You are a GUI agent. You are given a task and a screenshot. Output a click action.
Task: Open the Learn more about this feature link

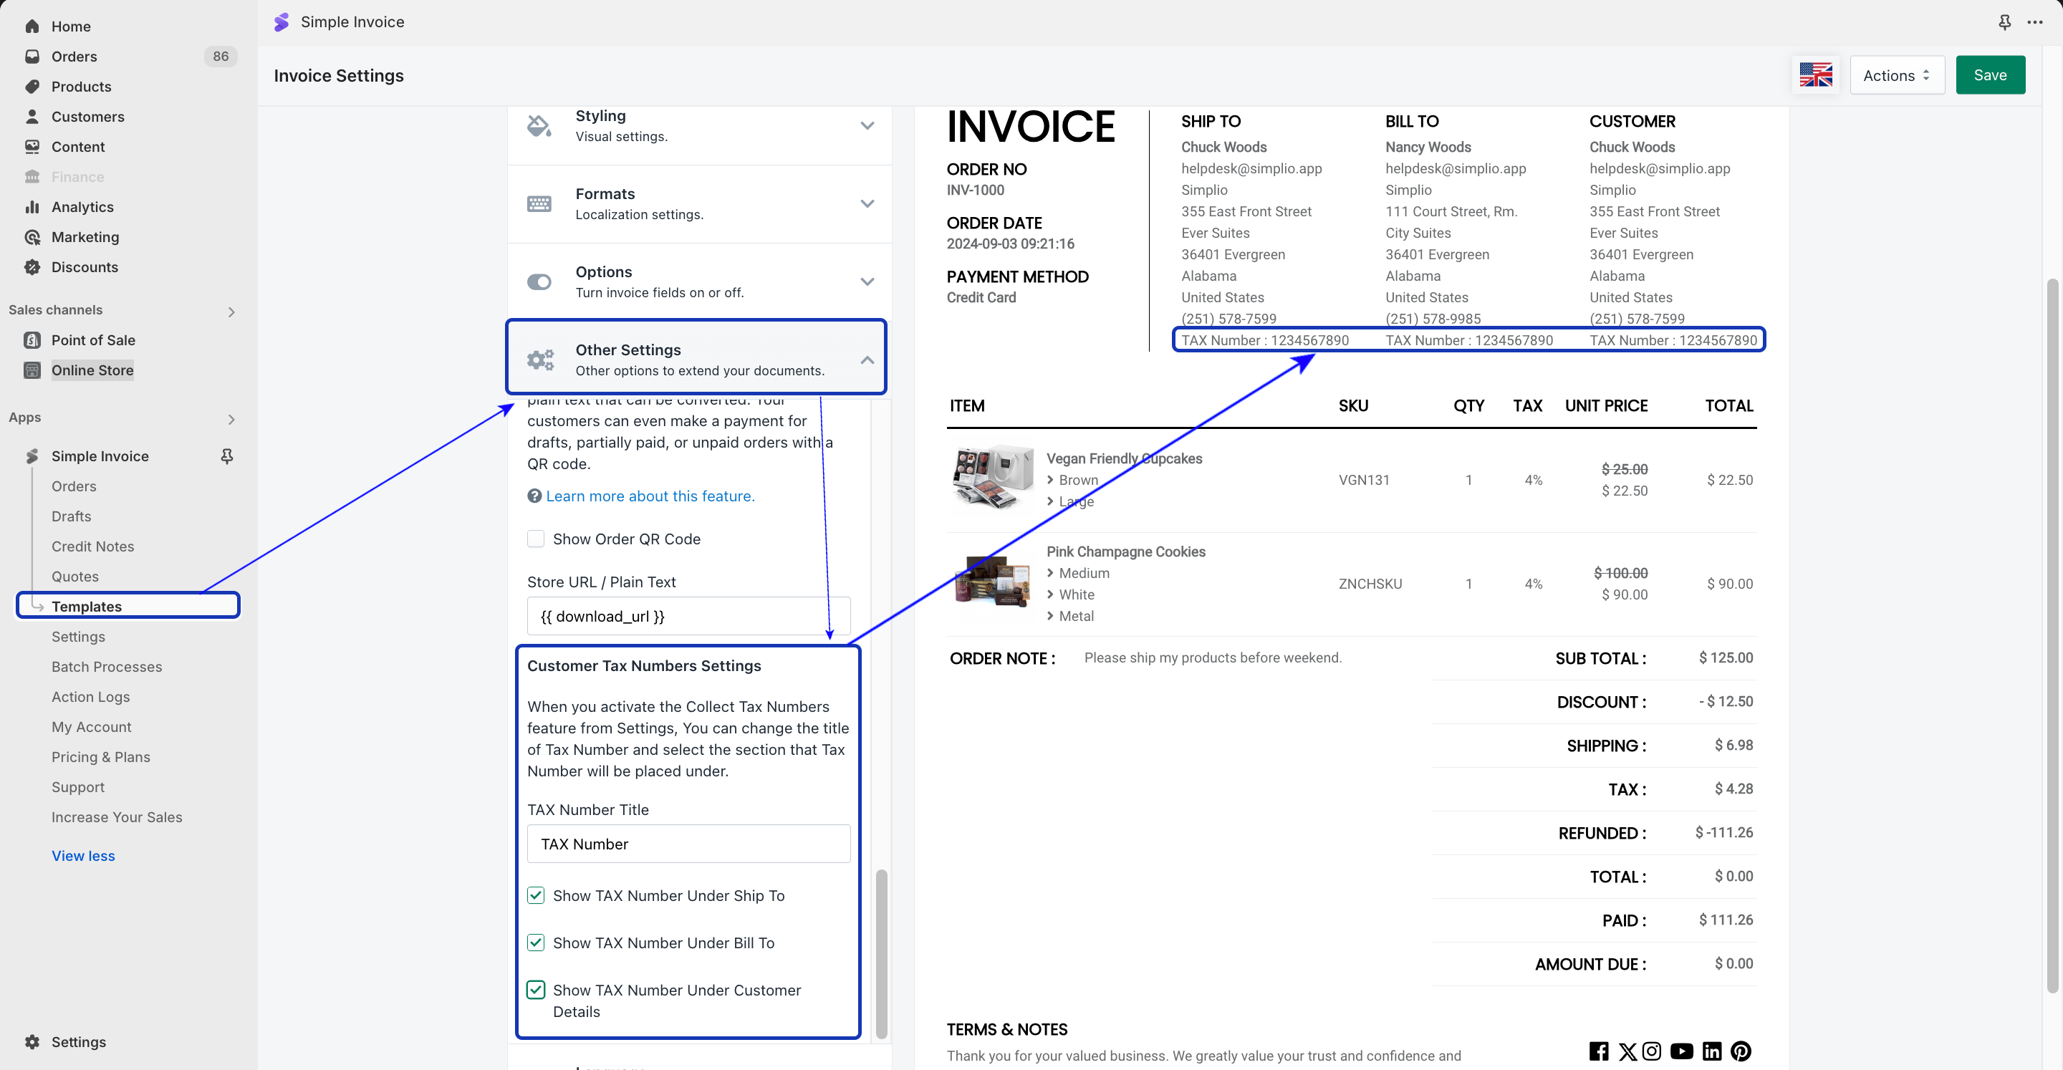pyautogui.click(x=650, y=496)
